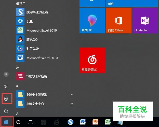Click the & letter group header
The height and width of the screenshot is (127, 159).
(x=17, y=68)
